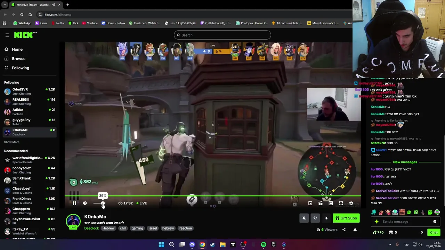This screenshot has width=445, height=250.
Task: Mute the stream volume speaker icon
Action: coord(84,203)
